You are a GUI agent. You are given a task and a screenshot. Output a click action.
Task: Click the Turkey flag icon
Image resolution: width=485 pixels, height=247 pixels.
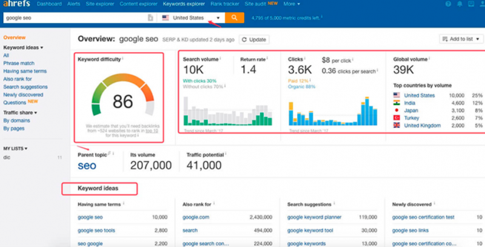click(x=396, y=118)
